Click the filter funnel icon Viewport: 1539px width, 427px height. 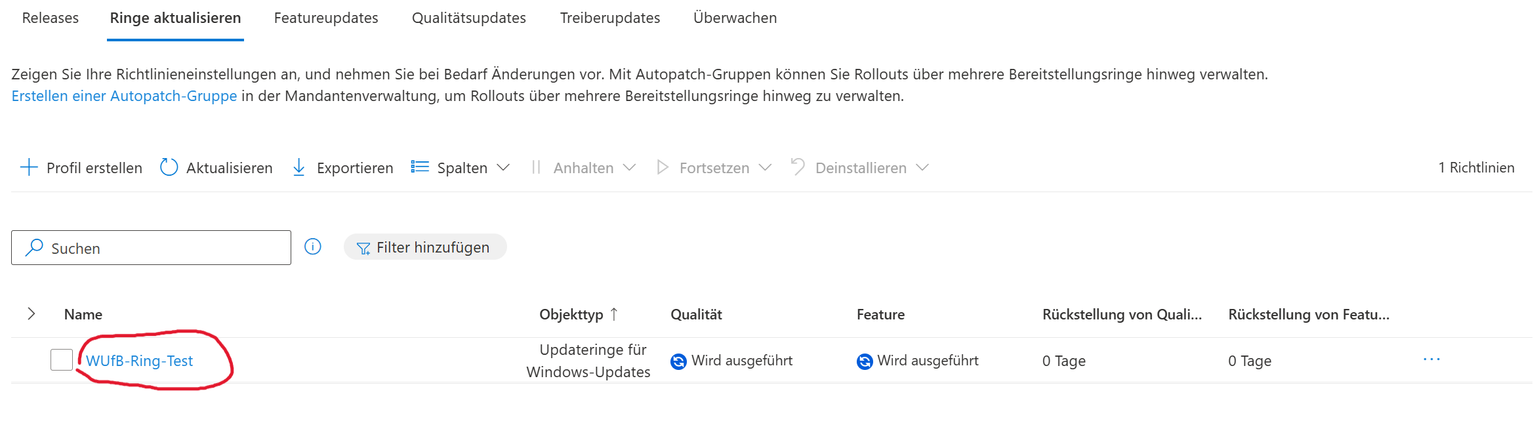(363, 248)
